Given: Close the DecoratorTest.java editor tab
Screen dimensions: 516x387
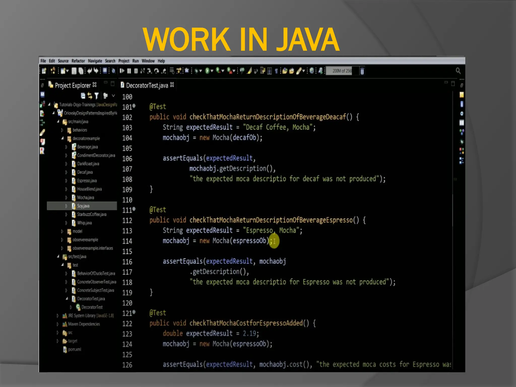Looking at the screenshot, I should point(172,85).
